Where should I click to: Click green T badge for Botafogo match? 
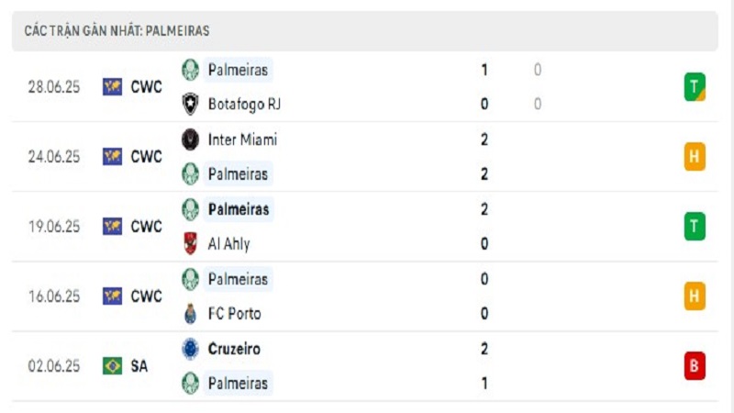coord(695,87)
